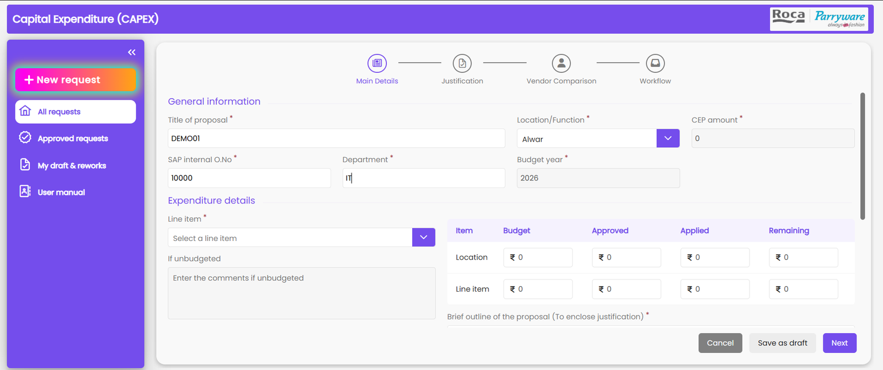
Task: Click the Department input field
Action: tap(424, 178)
